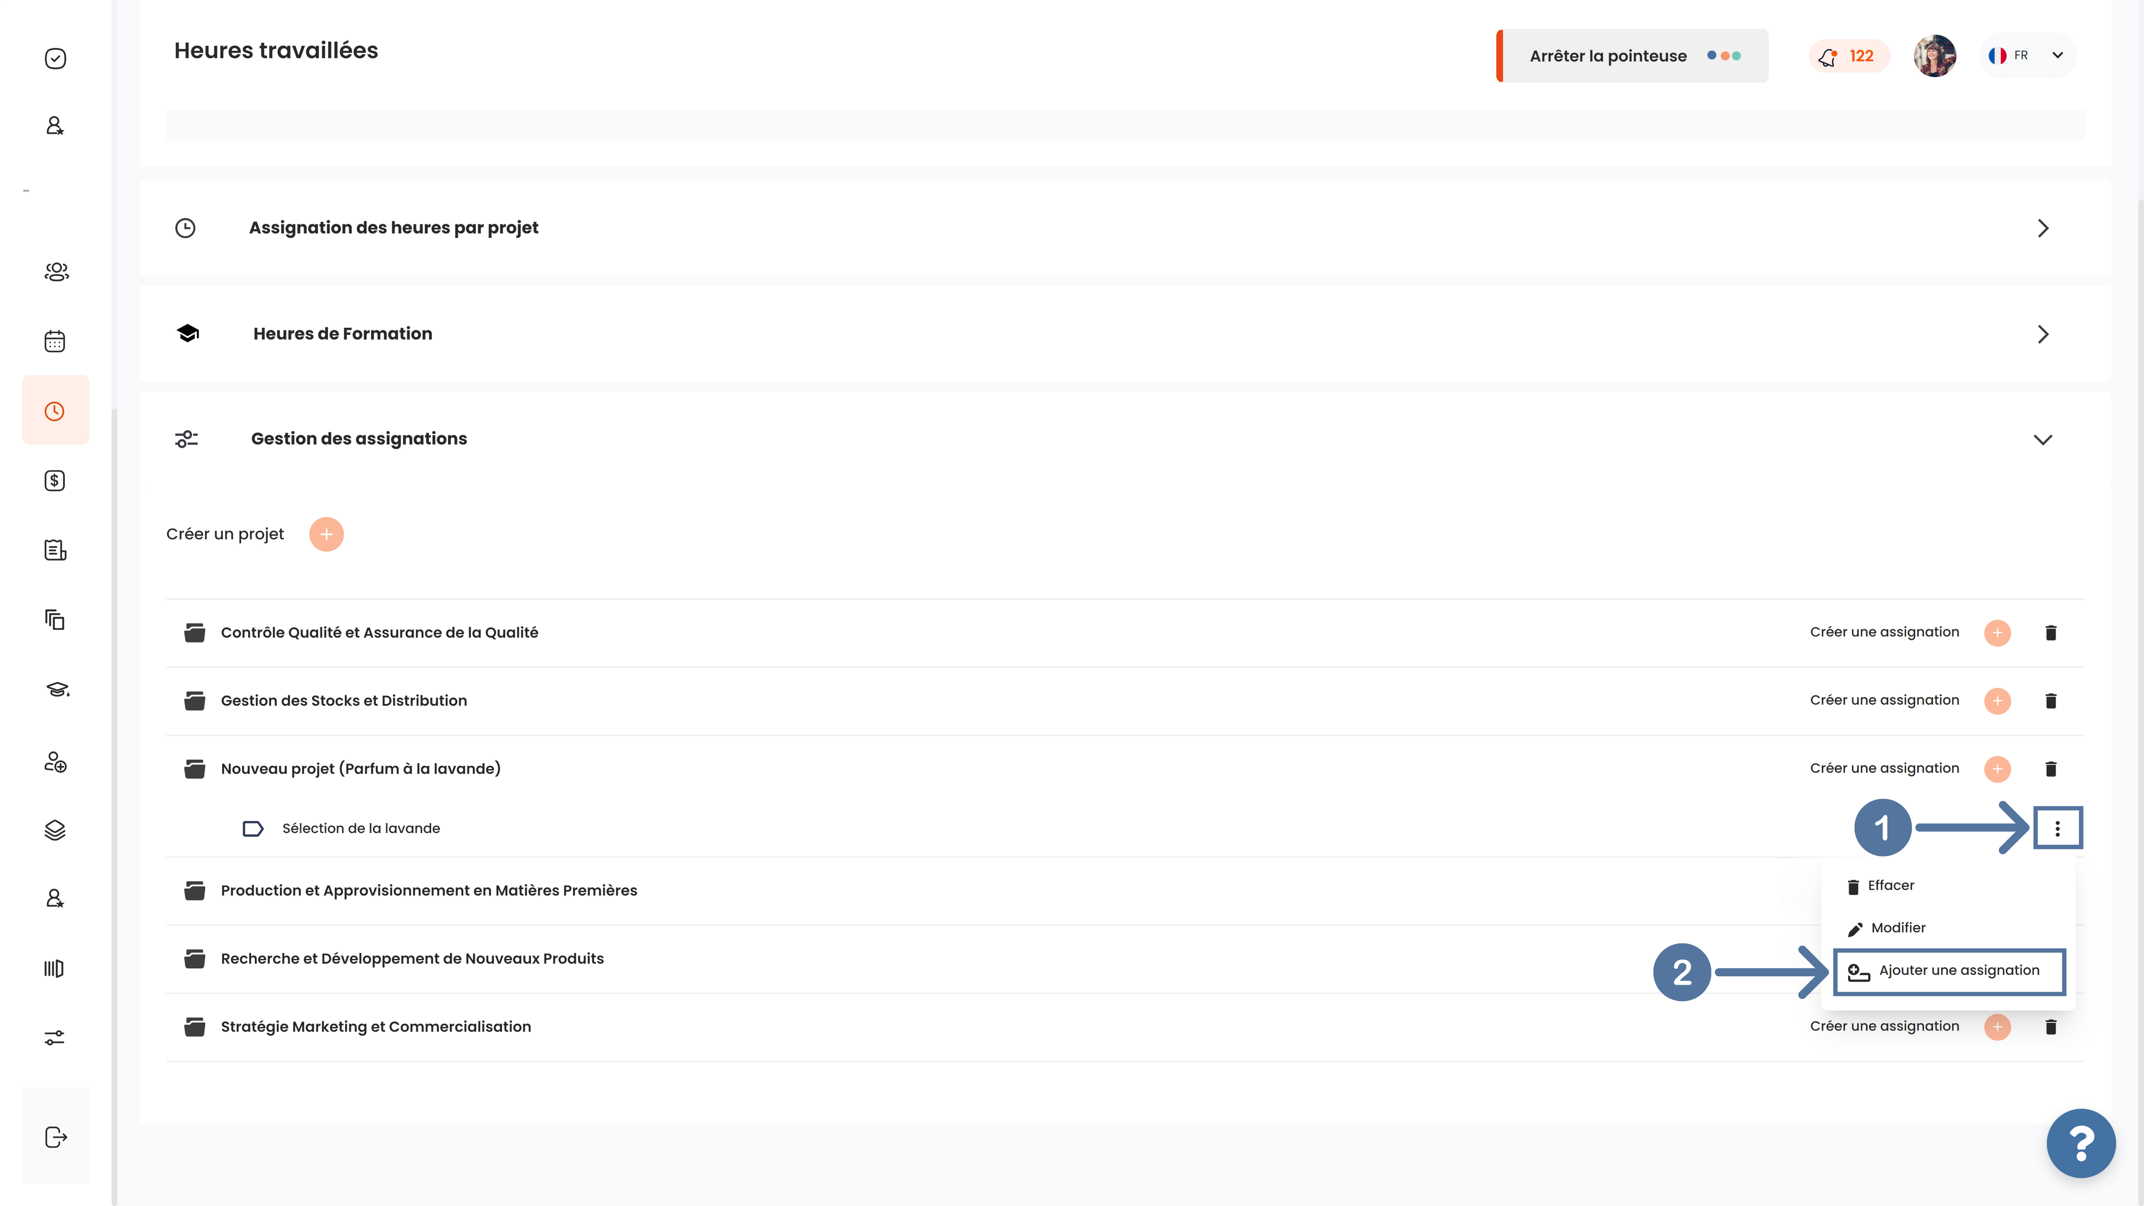Open the barcode icon in sidebar
The image size is (2144, 1206).
(54, 968)
